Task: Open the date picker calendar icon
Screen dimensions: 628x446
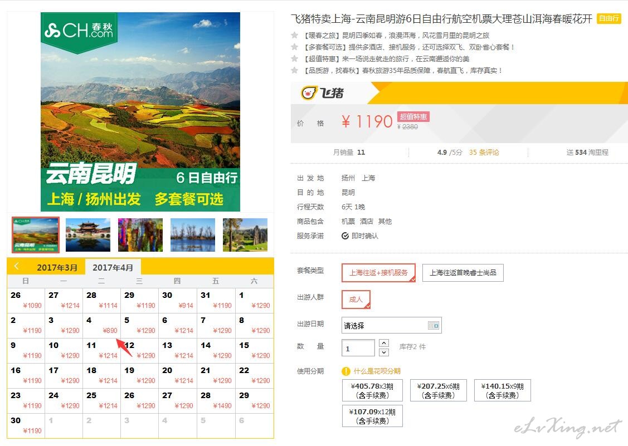Action: pyautogui.click(x=434, y=326)
